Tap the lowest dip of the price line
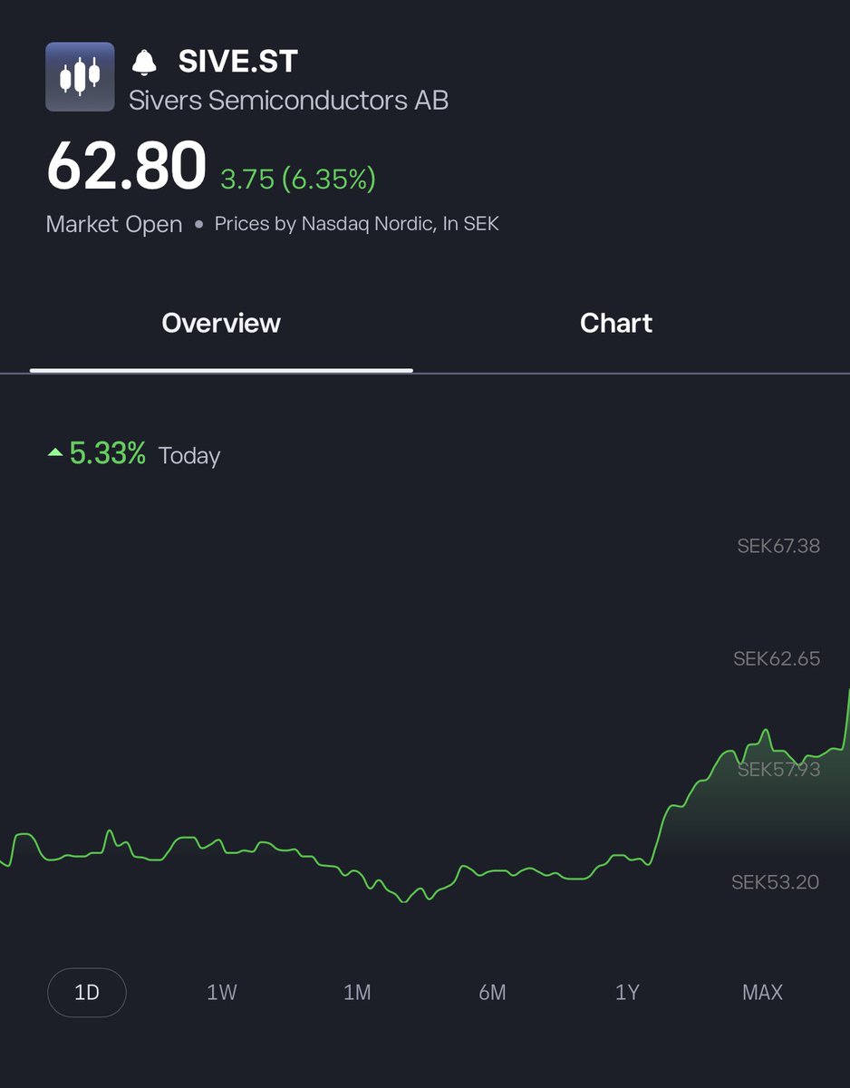Viewport: 850px width, 1088px height. 404,901
